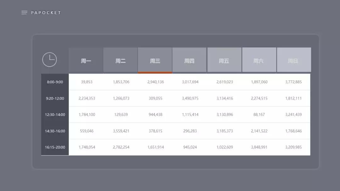The height and width of the screenshot is (191, 340).
Task: Select the 周六 tab
Action: tap(259, 60)
